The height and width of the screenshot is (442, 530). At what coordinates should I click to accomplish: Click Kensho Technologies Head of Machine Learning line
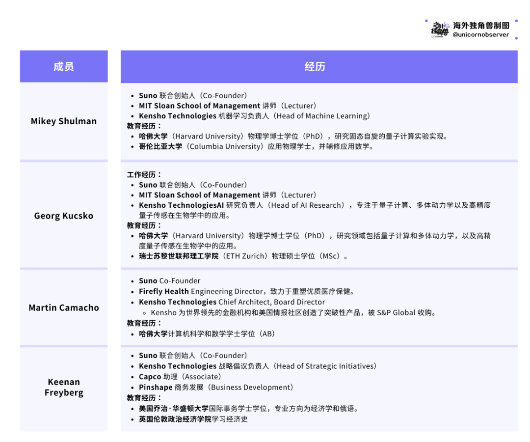tap(255, 116)
